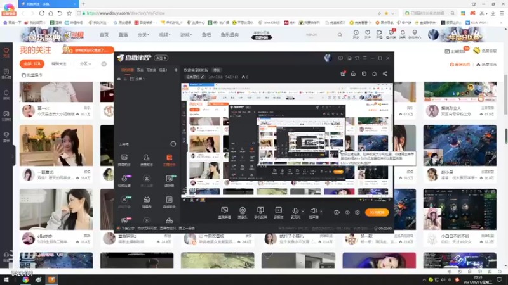Viewport: 508px width, 285px height.
Task: Toggle preview eye icon near start button
Action: pyautogui.click(x=347, y=212)
